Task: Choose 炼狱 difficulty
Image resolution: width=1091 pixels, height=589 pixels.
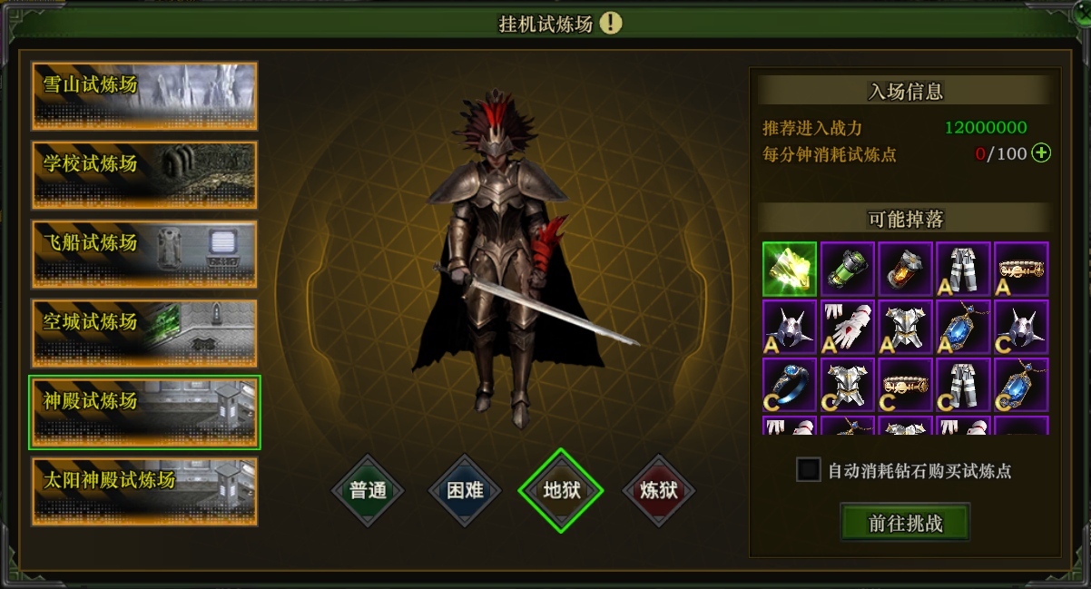Action: tap(659, 491)
